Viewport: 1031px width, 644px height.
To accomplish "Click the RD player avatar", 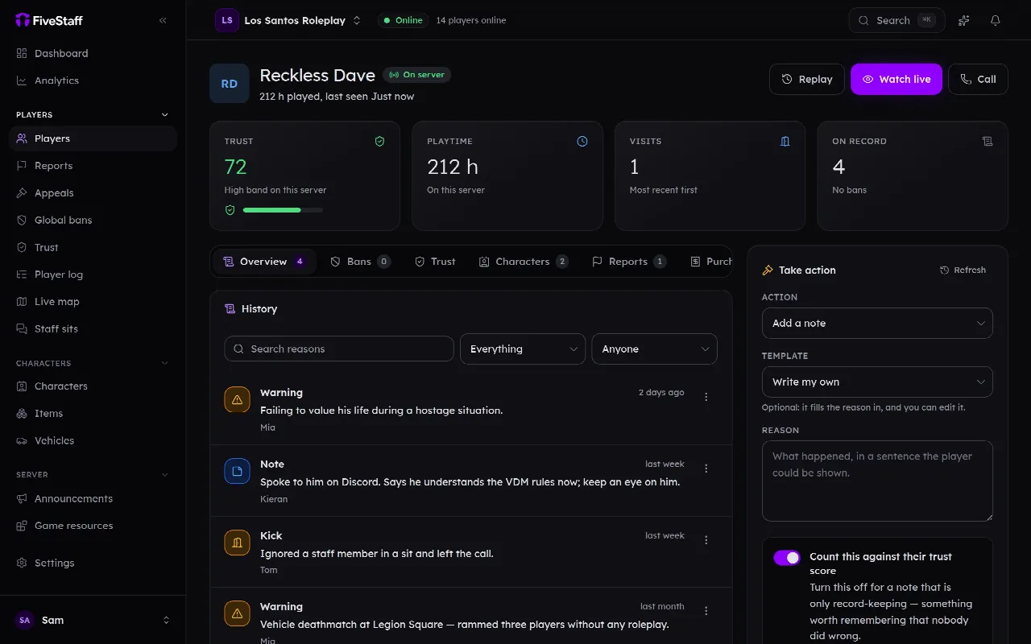I will click(230, 84).
